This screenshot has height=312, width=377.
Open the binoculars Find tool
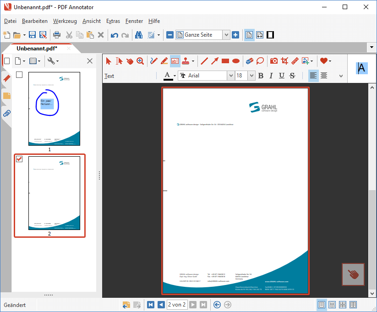(138, 35)
